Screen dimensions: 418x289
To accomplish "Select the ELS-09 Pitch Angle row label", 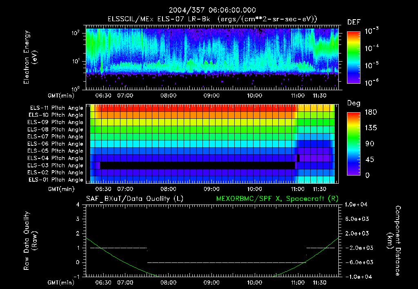I will click(56, 122).
